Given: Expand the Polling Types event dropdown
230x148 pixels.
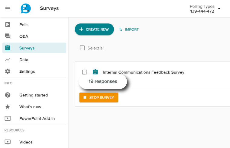Looking at the screenshot, I should coord(219,9).
